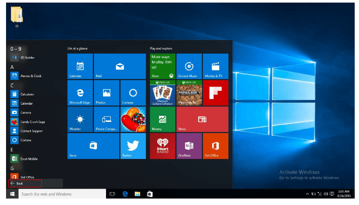Open the Flipboard tile
This screenshot has width=359, height=205.
click(x=215, y=93)
